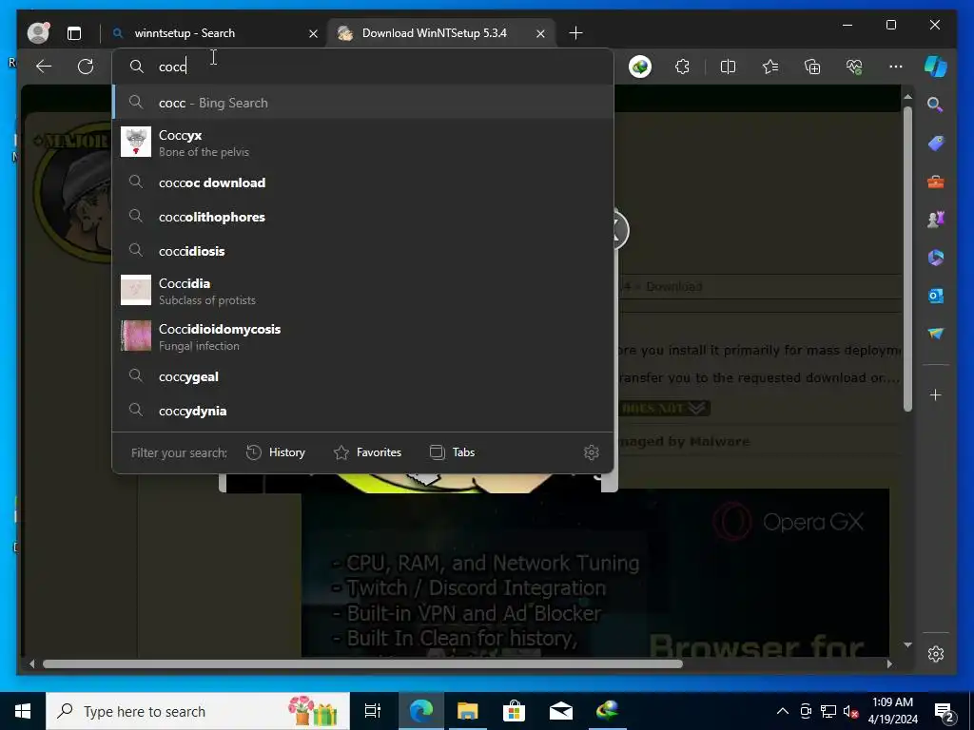The width and height of the screenshot is (974, 730).
Task: Open the Windows Start menu
Action: [23, 711]
